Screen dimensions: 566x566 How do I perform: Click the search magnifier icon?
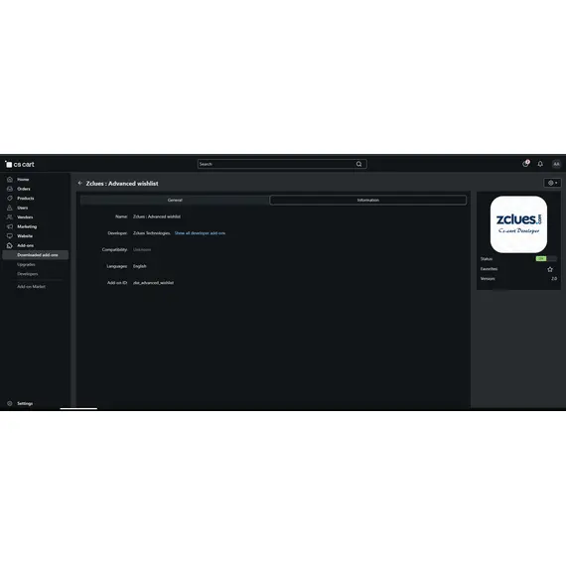(x=359, y=164)
